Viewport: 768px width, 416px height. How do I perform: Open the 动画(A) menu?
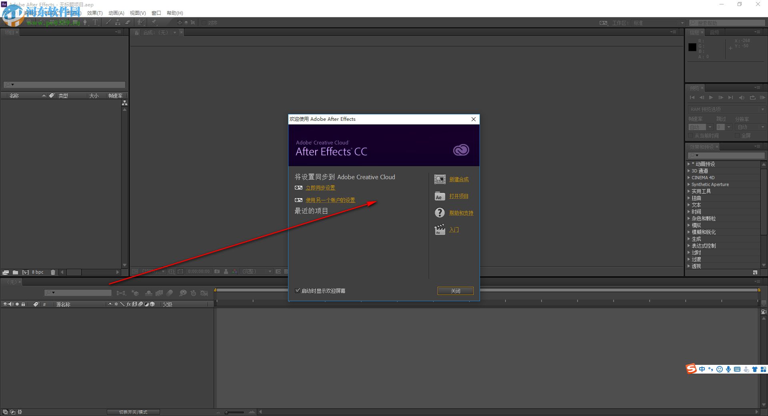point(116,13)
